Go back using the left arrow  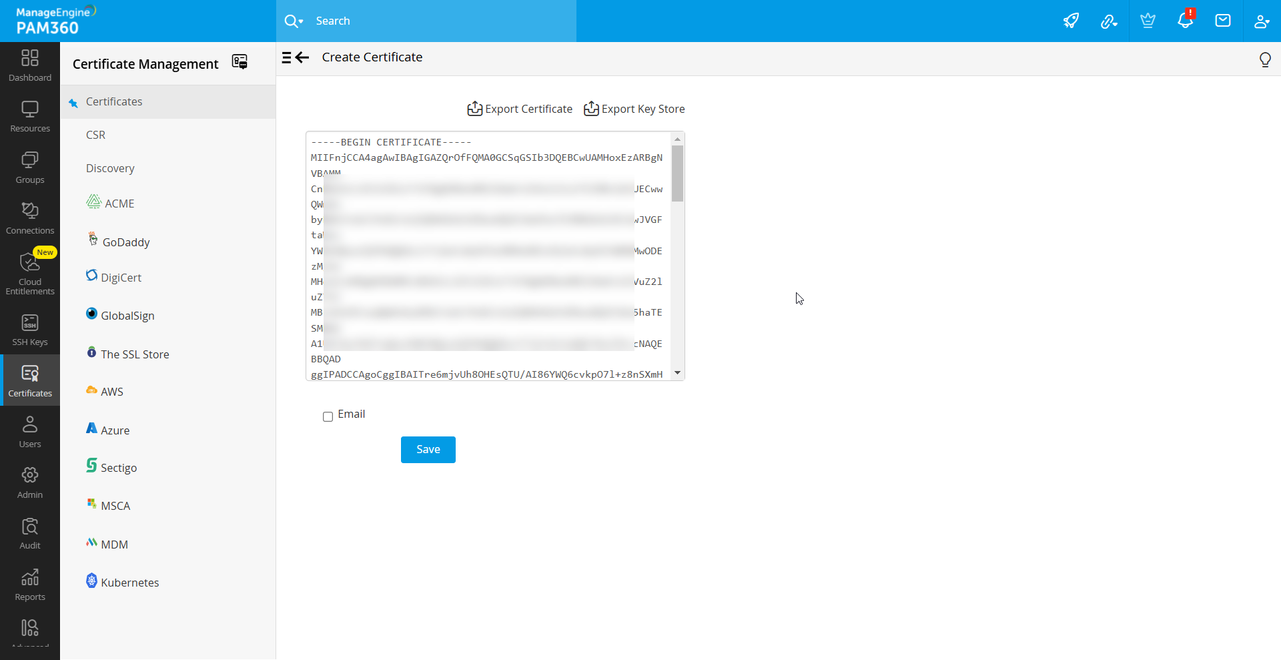tap(302, 57)
